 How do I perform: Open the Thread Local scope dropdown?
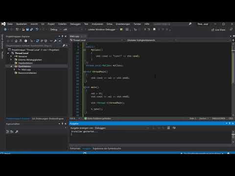pos(96,40)
